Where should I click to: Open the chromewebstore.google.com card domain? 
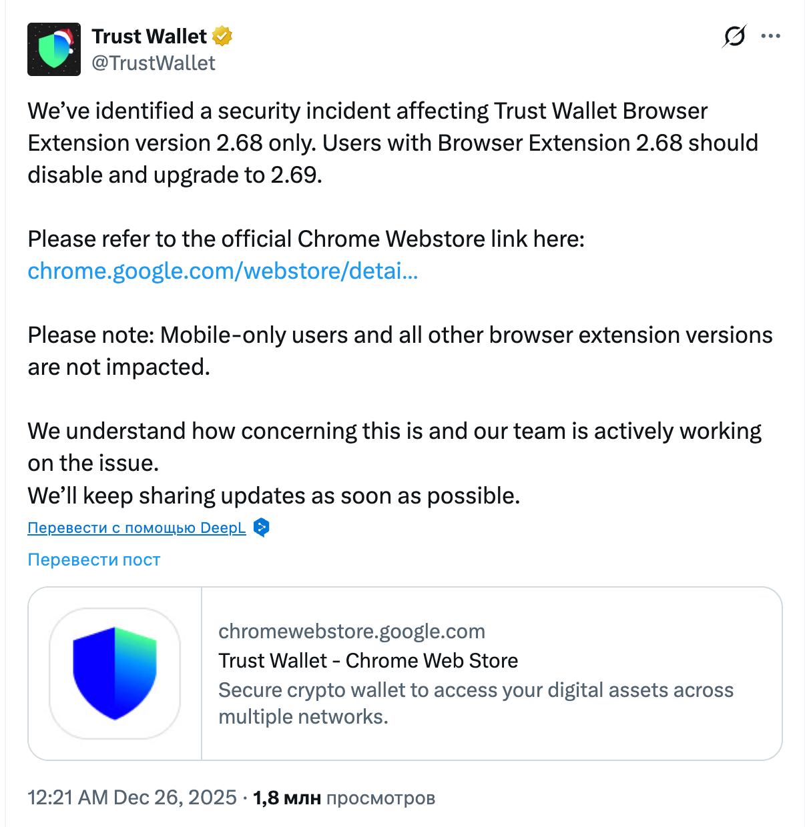(352, 631)
